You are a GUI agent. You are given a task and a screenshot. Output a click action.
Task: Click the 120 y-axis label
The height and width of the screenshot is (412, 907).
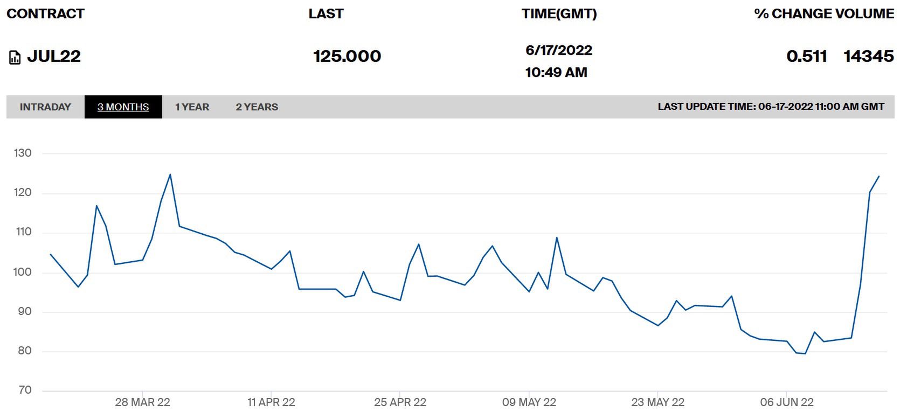tap(23, 193)
